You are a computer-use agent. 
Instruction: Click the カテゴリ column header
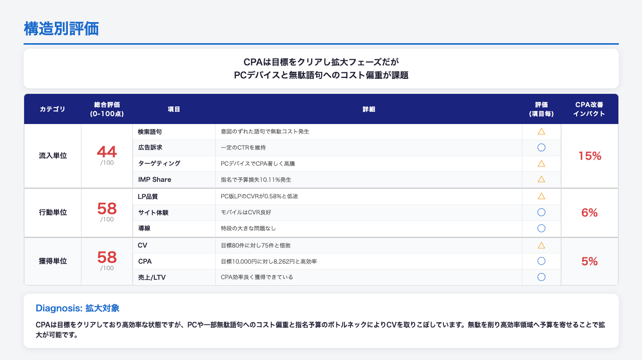52,109
